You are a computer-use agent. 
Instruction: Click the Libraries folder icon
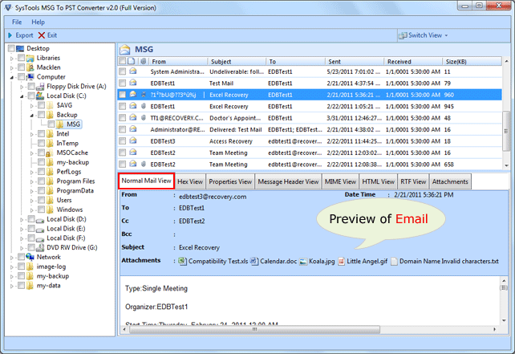point(30,58)
